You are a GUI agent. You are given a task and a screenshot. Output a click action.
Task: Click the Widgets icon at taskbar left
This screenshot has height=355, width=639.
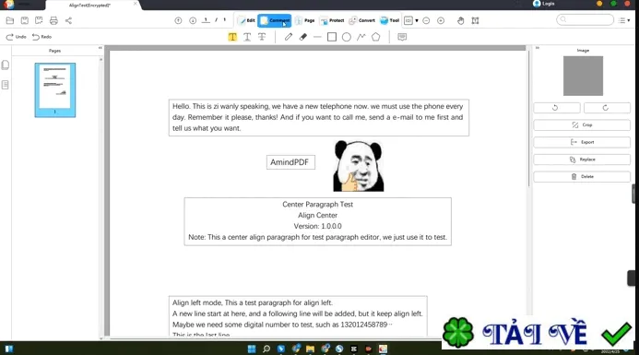click(x=9, y=349)
